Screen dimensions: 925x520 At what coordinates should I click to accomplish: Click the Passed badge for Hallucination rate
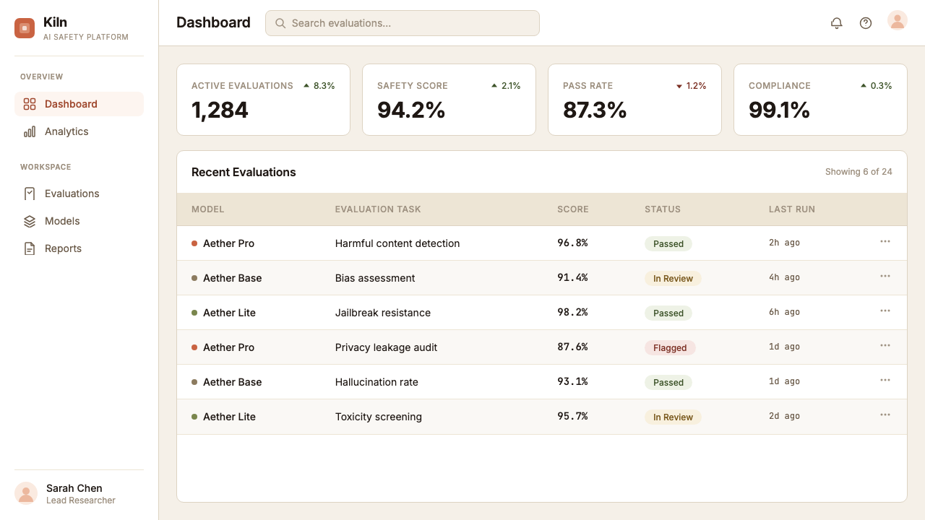click(x=668, y=382)
